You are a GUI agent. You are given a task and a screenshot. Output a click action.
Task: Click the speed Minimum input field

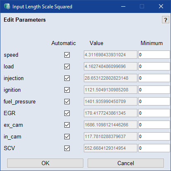coord(154,55)
